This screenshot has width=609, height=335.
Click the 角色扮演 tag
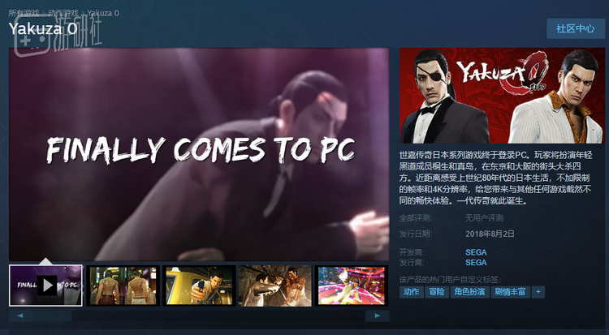tap(469, 292)
